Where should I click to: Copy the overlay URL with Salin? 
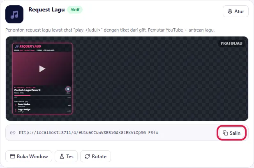(231, 133)
